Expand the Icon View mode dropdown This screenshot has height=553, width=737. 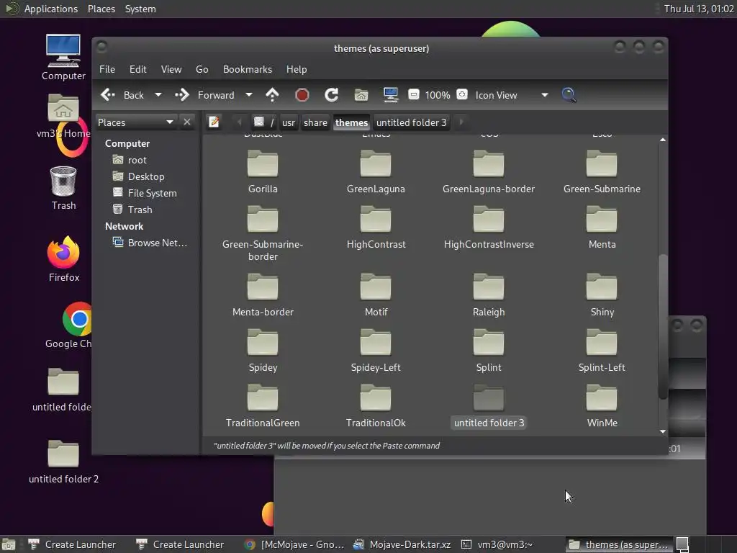point(544,95)
